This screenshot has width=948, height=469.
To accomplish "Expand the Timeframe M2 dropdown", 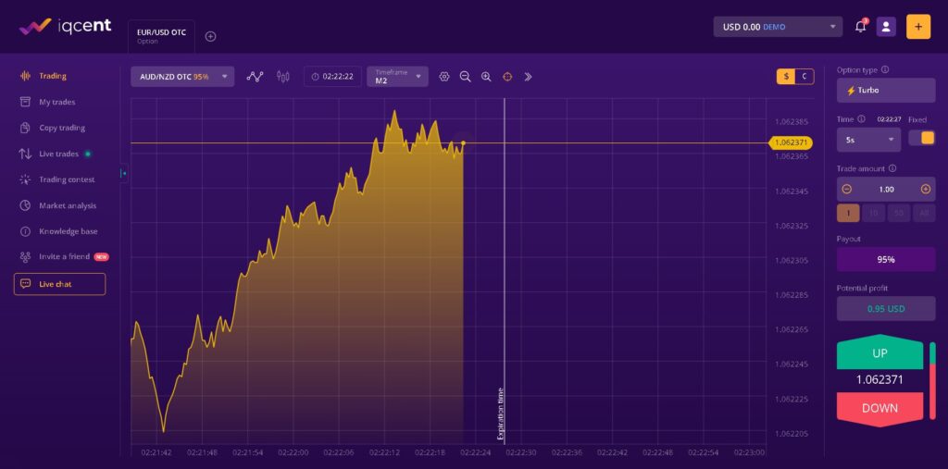I will pyautogui.click(x=397, y=77).
